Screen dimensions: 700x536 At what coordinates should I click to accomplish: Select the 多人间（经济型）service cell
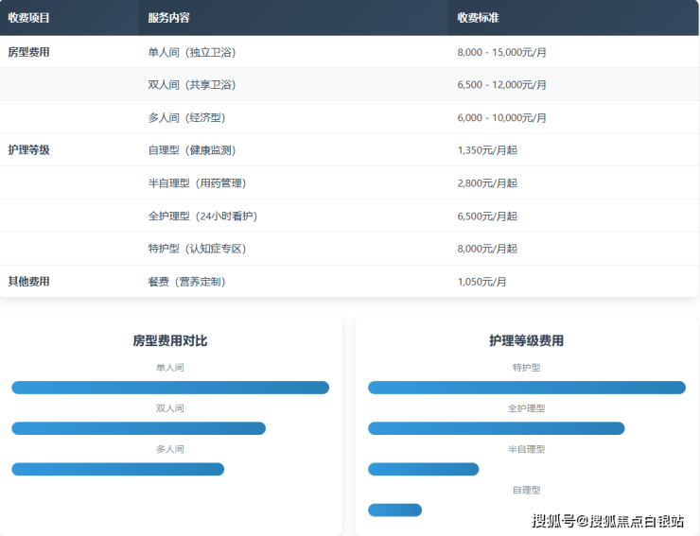(x=186, y=118)
